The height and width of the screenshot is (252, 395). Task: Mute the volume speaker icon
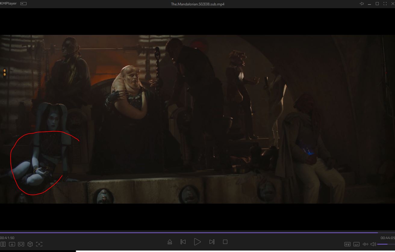tap(373, 244)
